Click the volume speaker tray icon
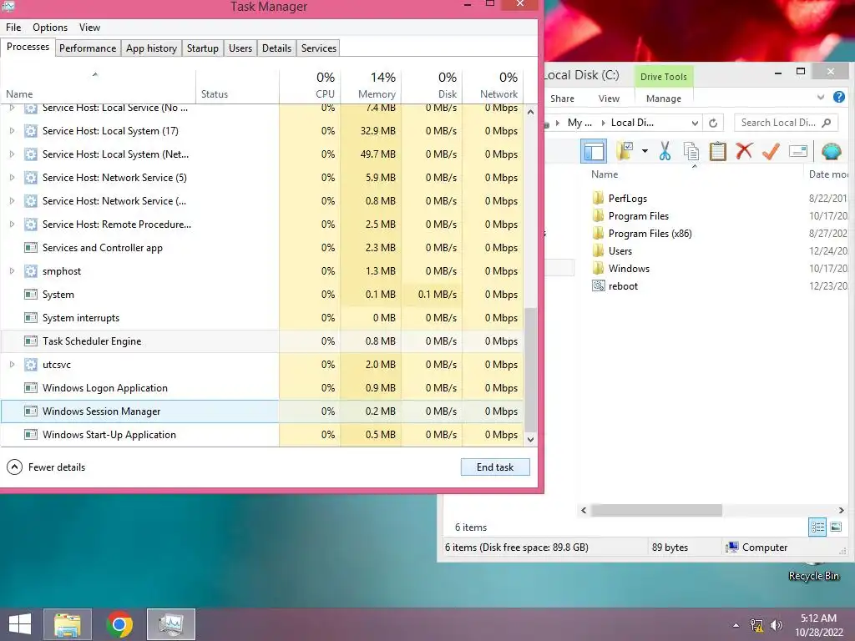This screenshot has height=641, width=855. tap(777, 625)
